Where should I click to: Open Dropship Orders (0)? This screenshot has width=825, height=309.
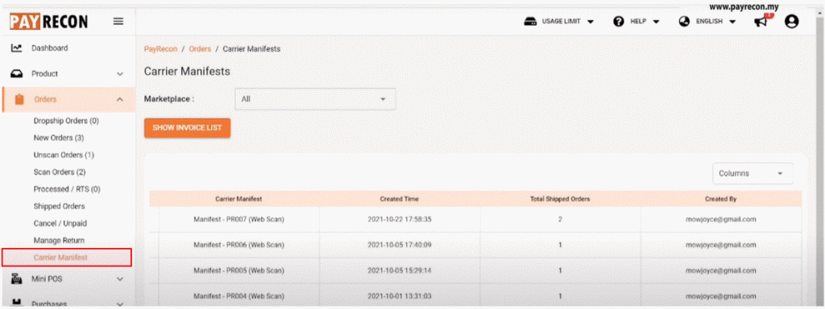coord(66,121)
